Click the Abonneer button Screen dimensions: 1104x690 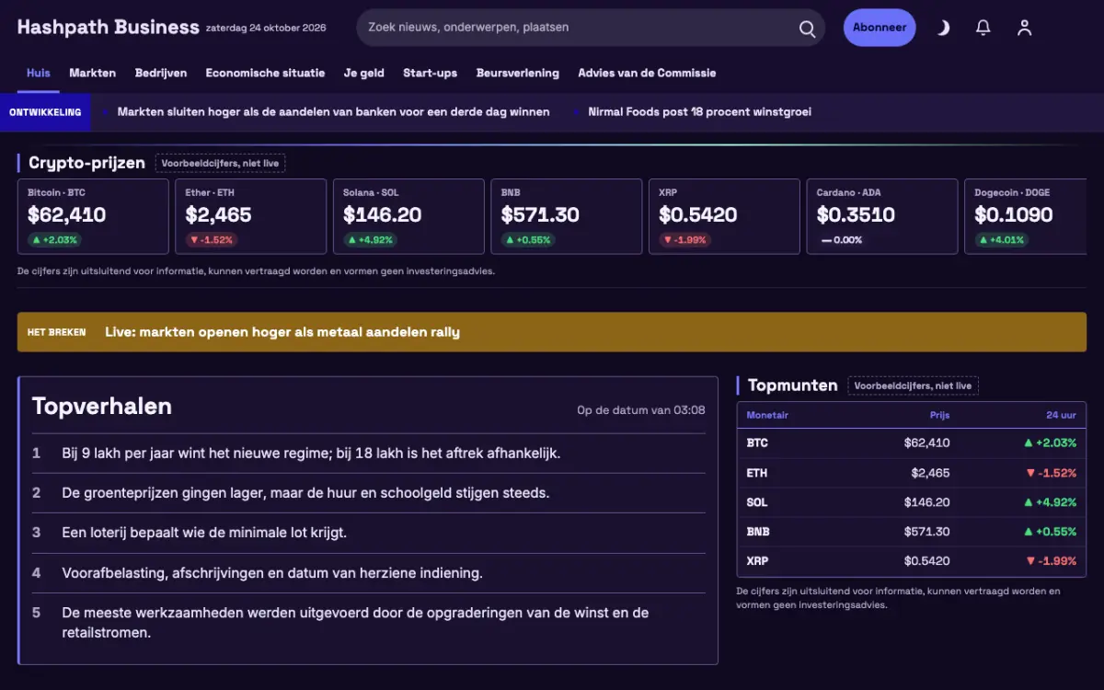pyautogui.click(x=880, y=28)
